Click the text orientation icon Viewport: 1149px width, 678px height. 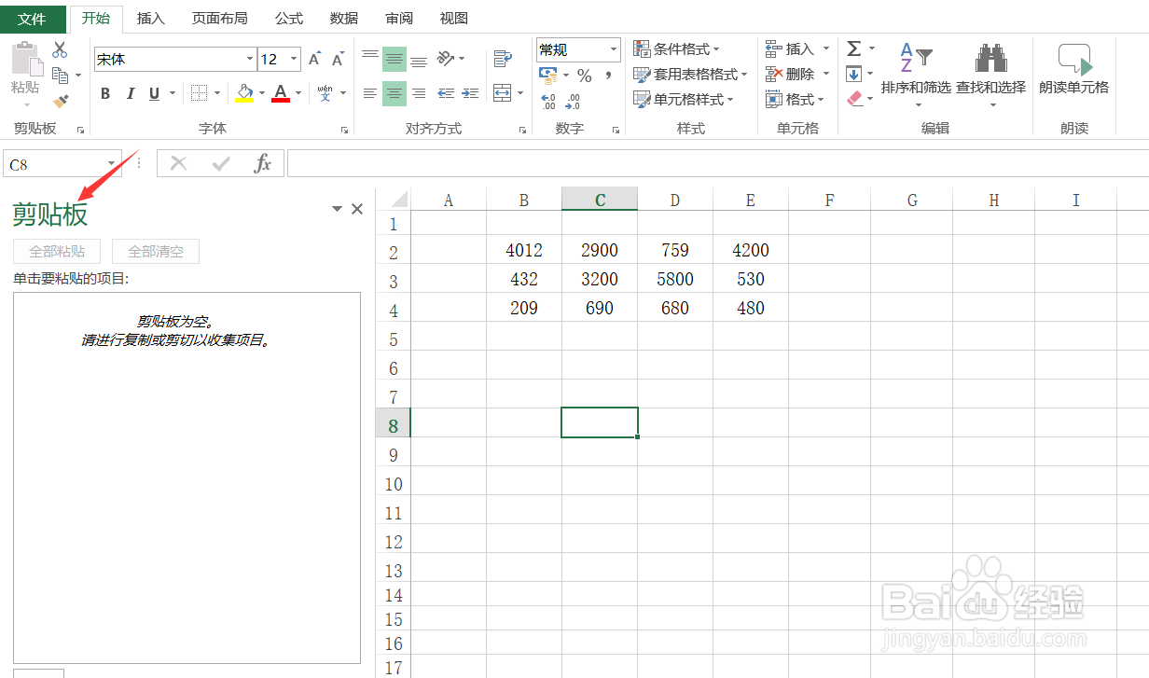[x=446, y=59]
